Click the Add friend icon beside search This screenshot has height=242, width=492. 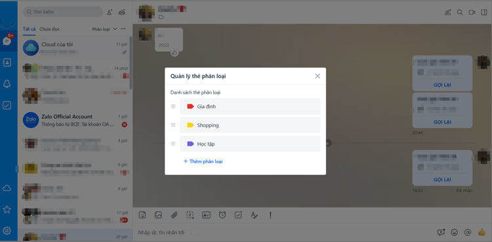109,12
